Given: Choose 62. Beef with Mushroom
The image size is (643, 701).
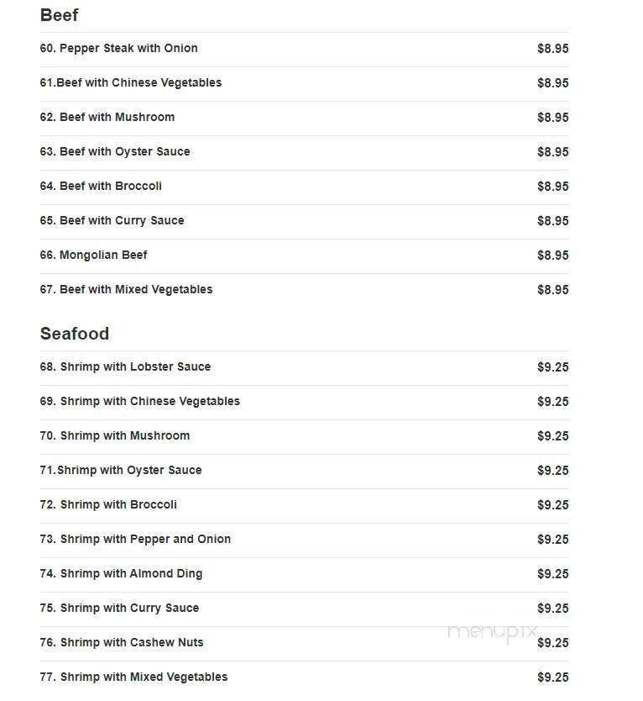Looking at the screenshot, I should click(x=305, y=118).
